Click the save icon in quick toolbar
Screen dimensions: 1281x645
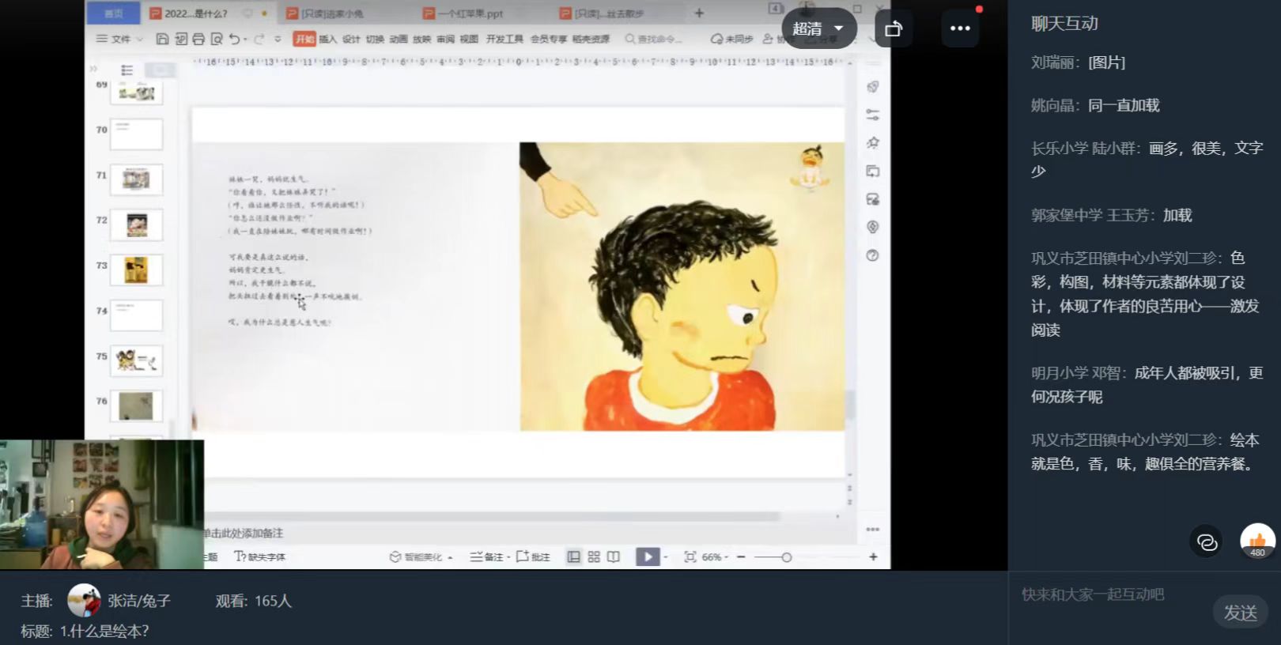tap(162, 39)
